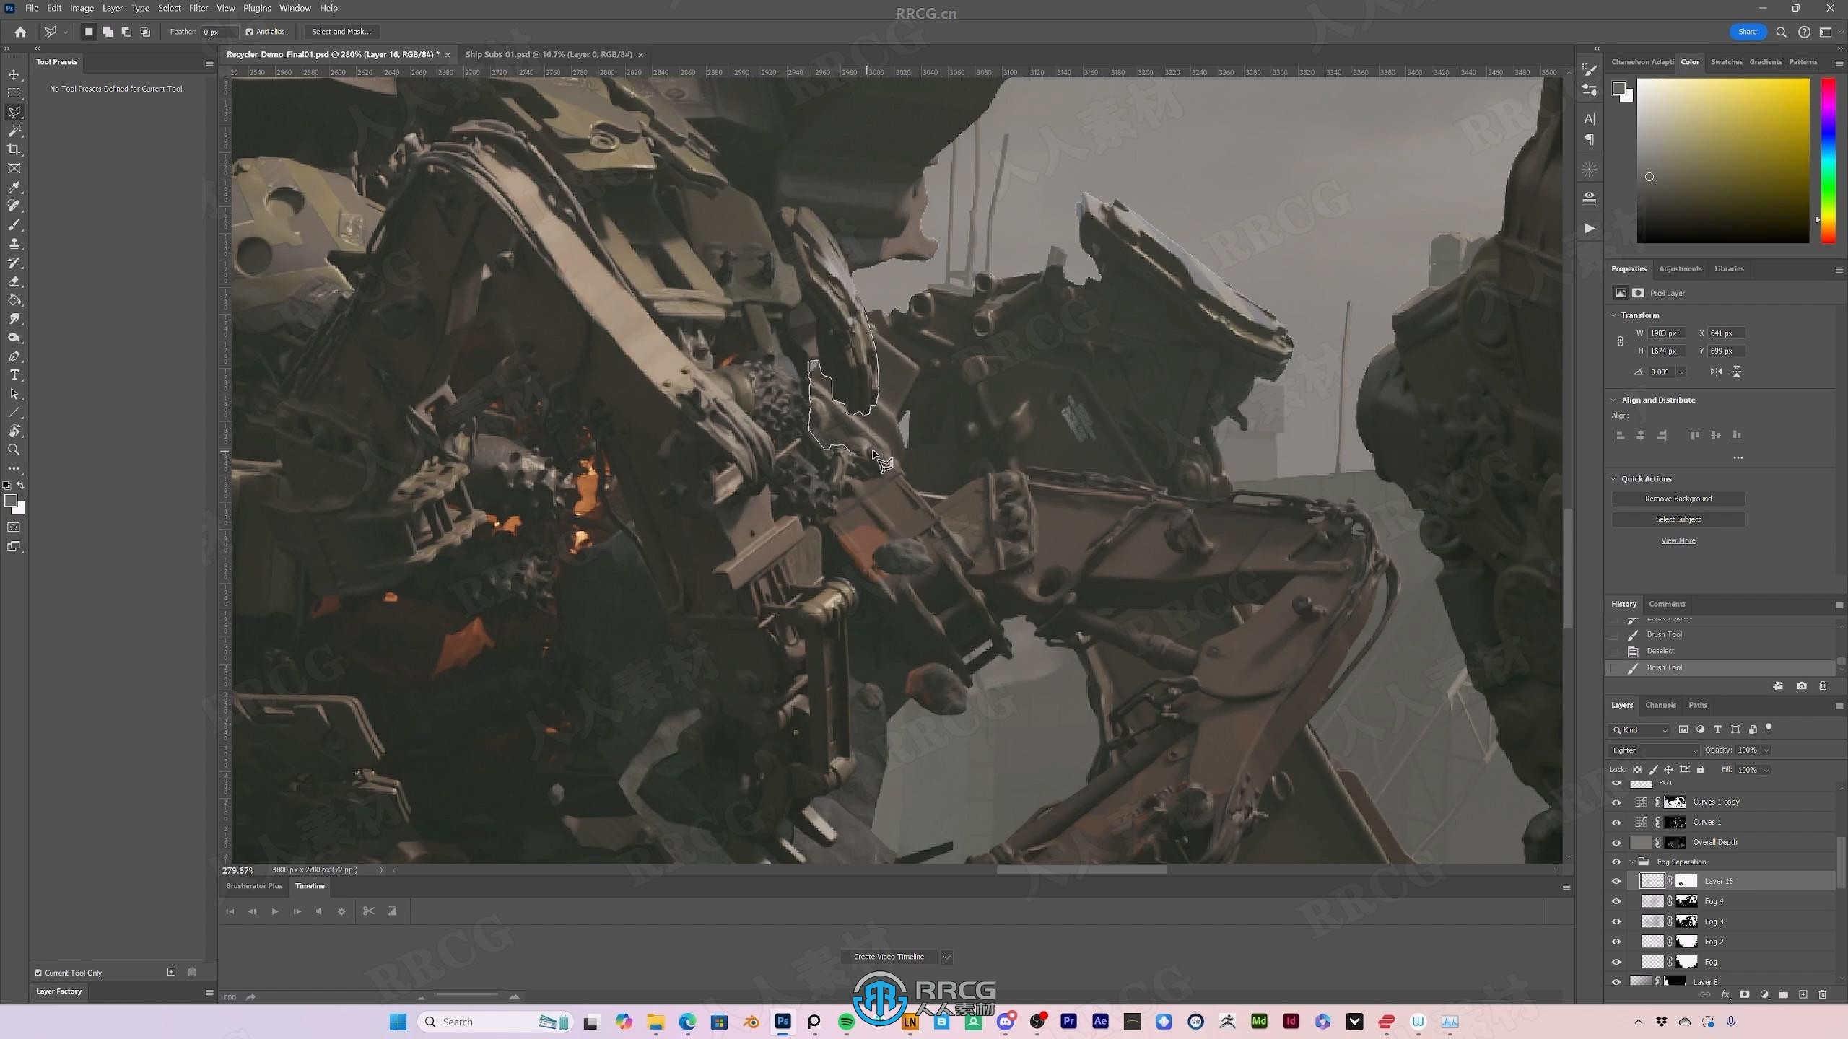Click the Share button
Image resolution: width=1848 pixels, height=1039 pixels.
pyautogui.click(x=1748, y=32)
